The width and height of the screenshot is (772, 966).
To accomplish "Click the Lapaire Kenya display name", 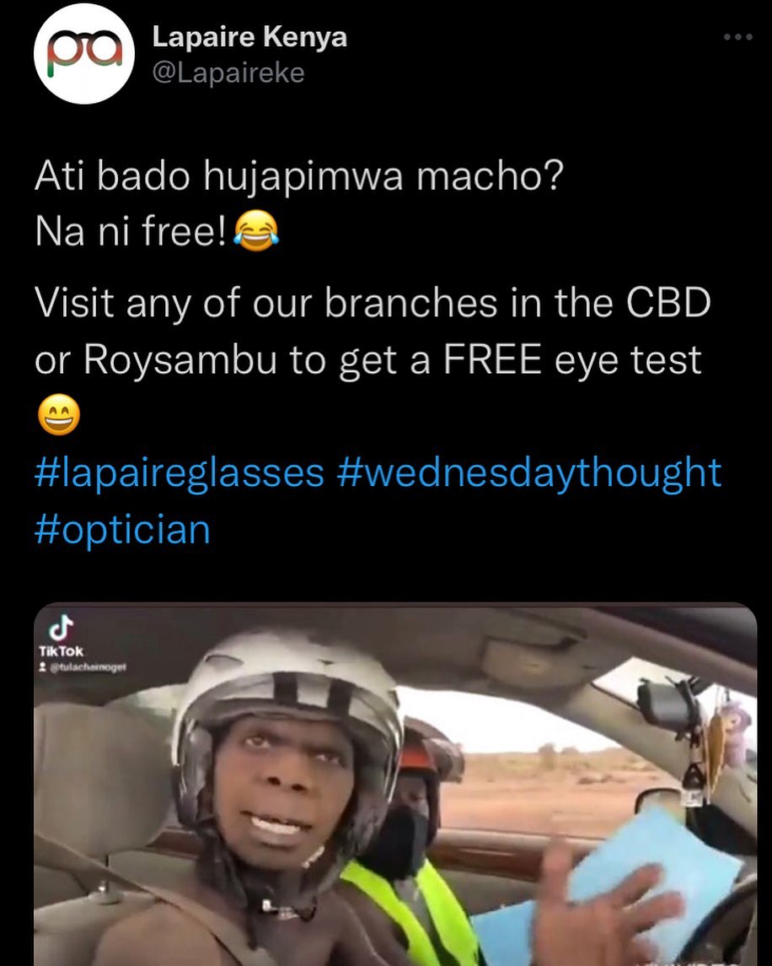I will [x=249, y=37].
